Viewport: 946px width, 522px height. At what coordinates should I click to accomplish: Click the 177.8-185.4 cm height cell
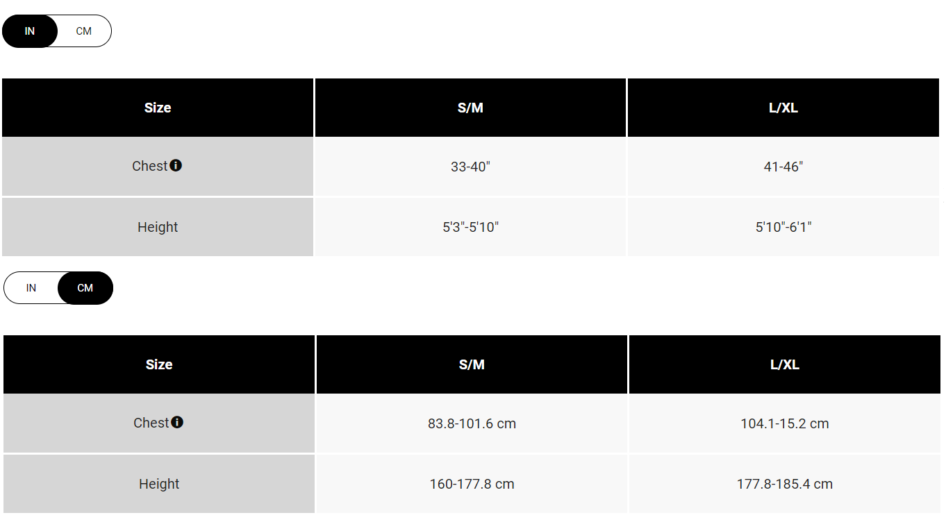click(785, 484)
